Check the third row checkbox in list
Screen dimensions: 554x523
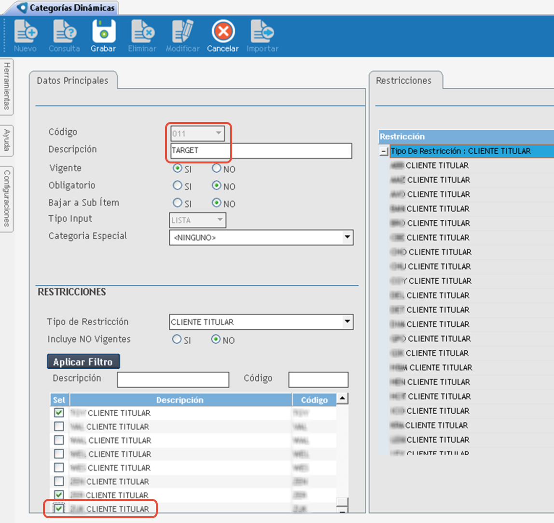tap(59, 440)
